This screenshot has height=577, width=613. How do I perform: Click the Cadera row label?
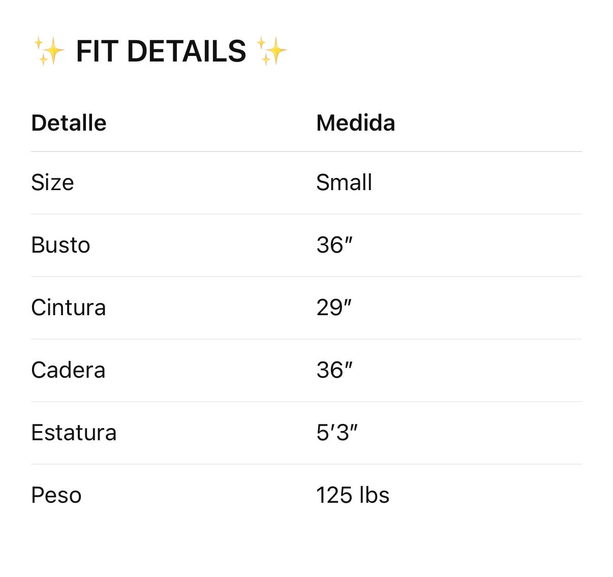click(x=68, y=370)
